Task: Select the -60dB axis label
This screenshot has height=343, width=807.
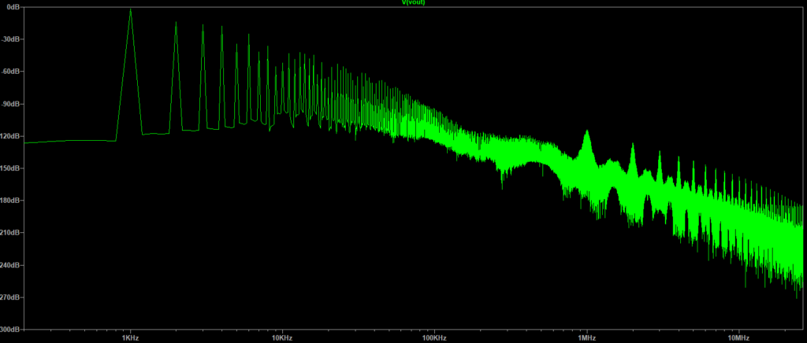Action: click(x=9, y=71)
